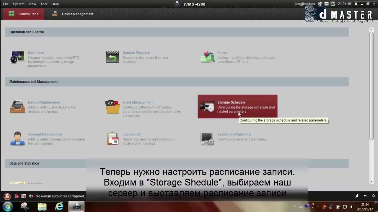Click the Event Management title link
Image resolution: width=378 pixels, height=212 pixels.
pyautogui.click(x=138, y=102)
